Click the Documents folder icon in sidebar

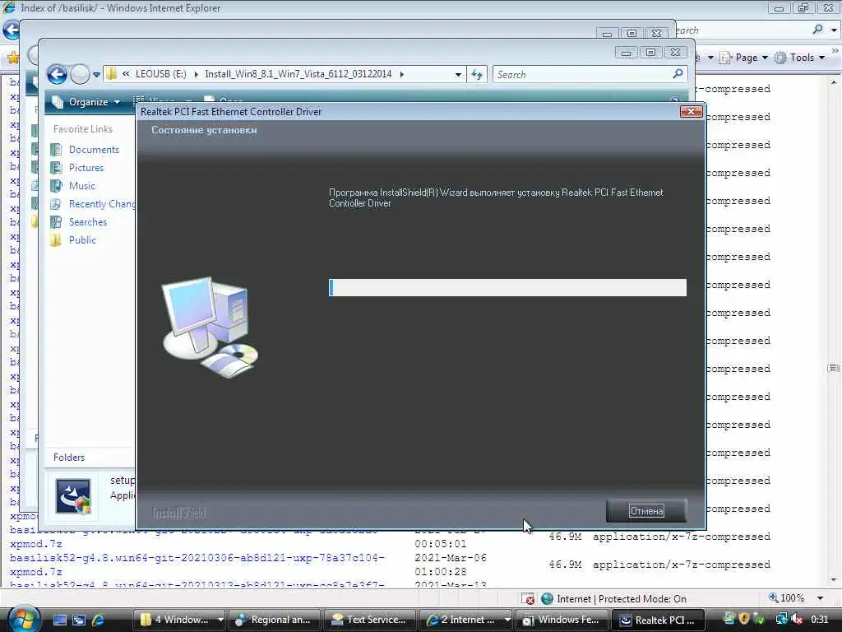click(56, 150)
